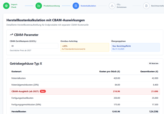164x114 pixels.
Task: Open the Berichtserstellung step label
Action: tap(157, 6)
